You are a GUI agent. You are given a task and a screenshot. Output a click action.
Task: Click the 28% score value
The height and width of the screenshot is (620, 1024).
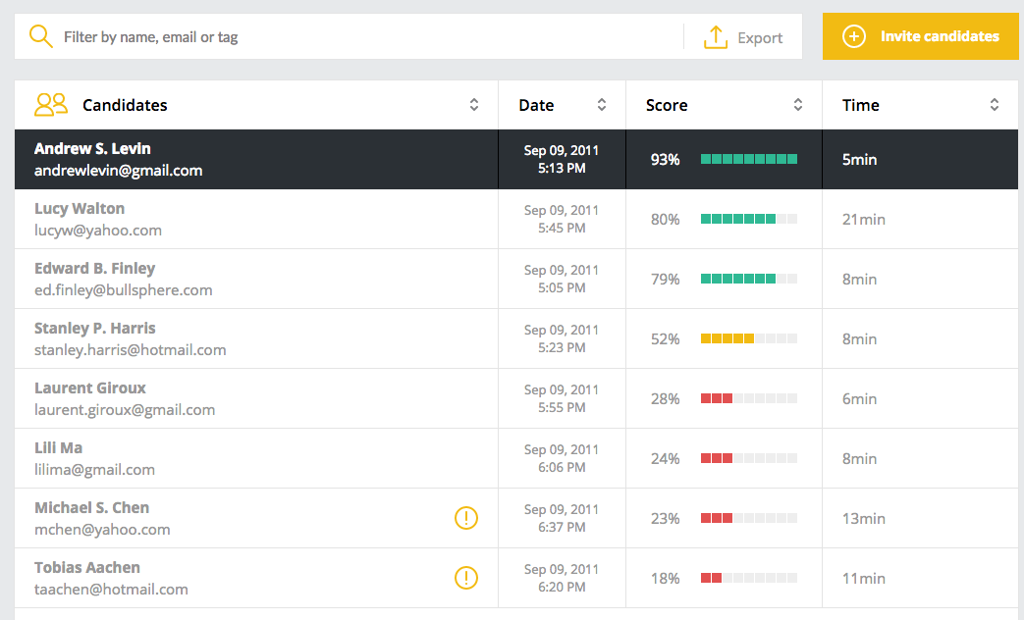pyautogui.click(x=665, y=398)
